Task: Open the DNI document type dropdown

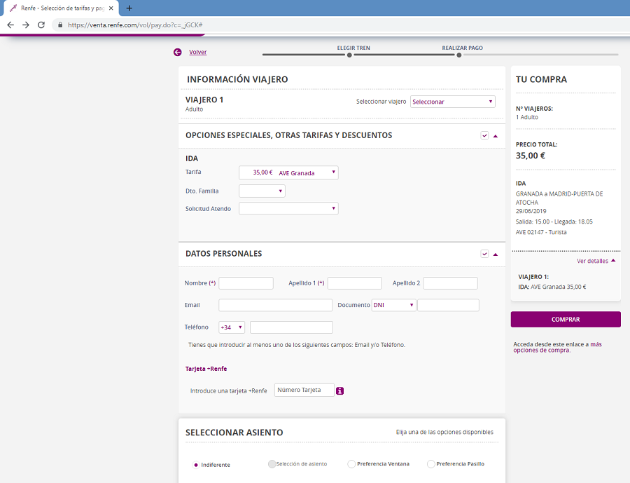Action: [393, 305]
